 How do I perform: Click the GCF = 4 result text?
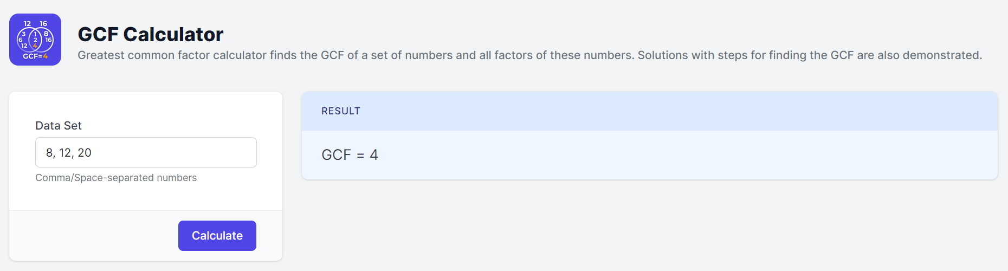coord(350,155)
